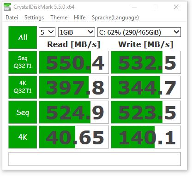This screenshot has width=192, height=178.
Task: Click the 4K Q32T1 read result 397.8
Action: [74, 87]
